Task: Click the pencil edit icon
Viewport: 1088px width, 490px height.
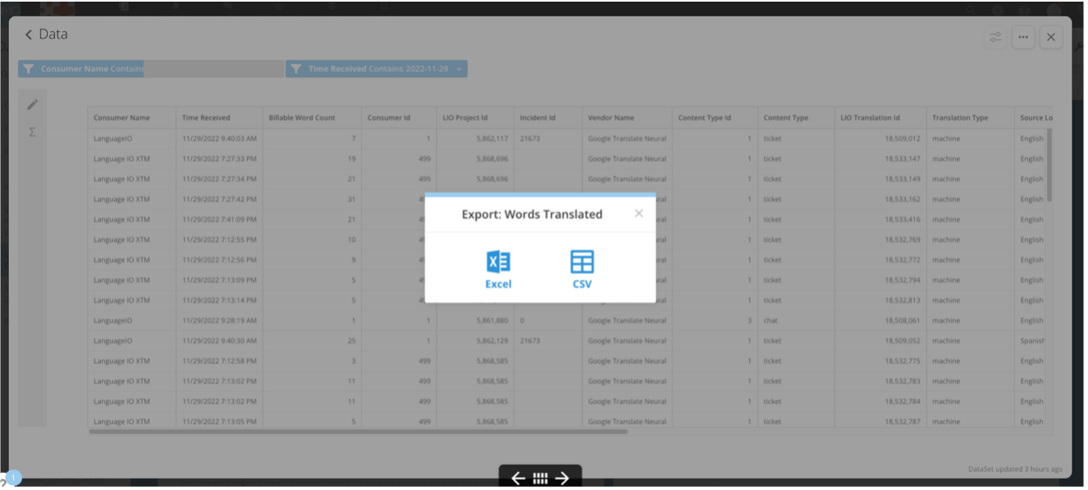Action: pos(33,104)
